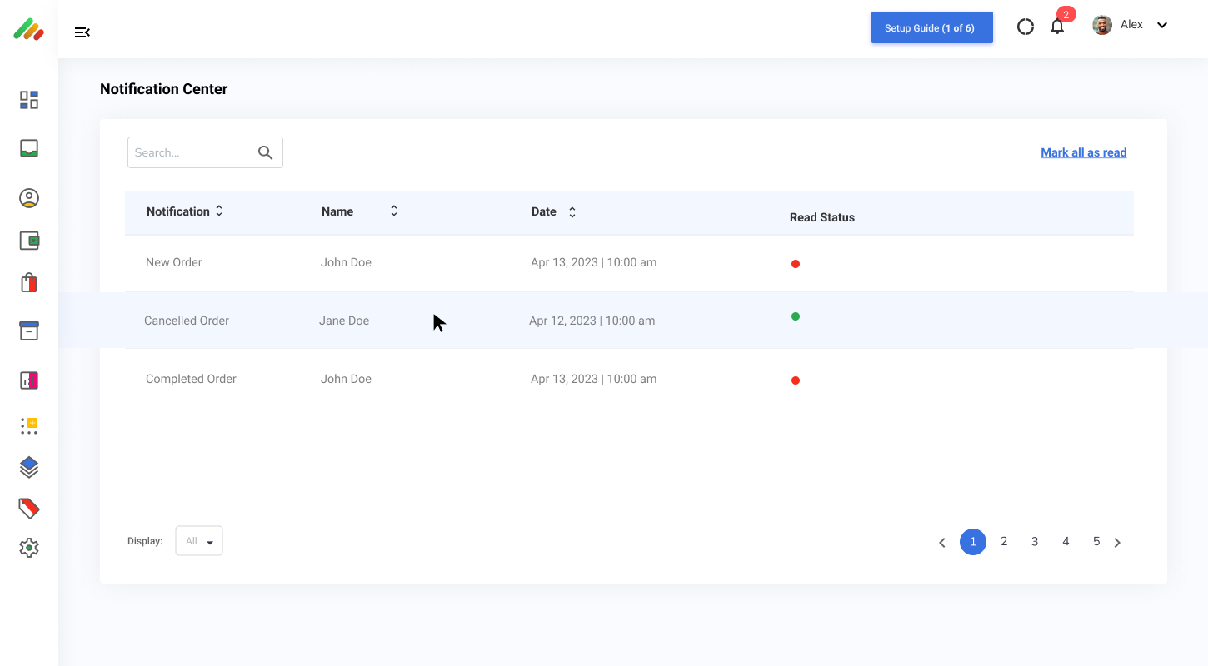Click the Search input field
Image resolution: width=1208 pixels, height=666 pixels.
(193, 152)
